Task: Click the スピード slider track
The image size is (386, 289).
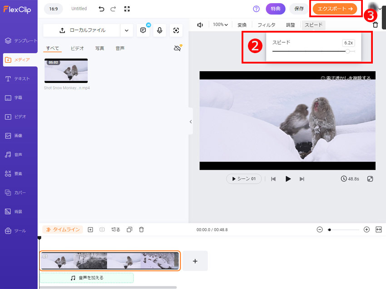Action: (309, 51)
